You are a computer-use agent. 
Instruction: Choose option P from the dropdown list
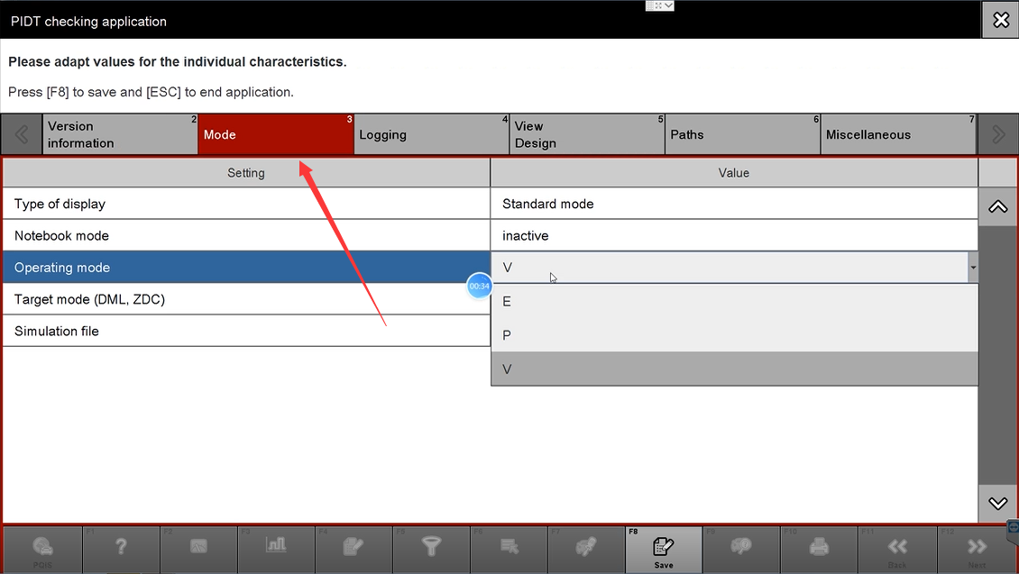pyautogui.click(x=733, y=335)
